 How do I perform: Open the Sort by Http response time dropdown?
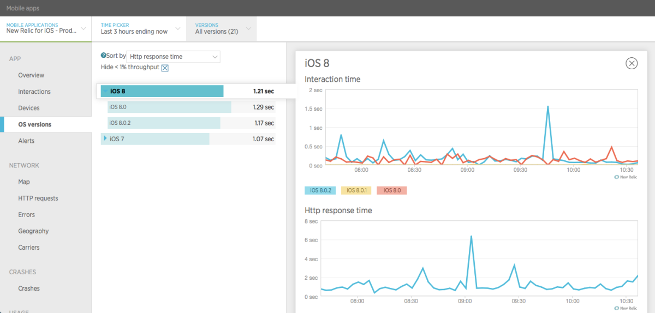(173, 56)
